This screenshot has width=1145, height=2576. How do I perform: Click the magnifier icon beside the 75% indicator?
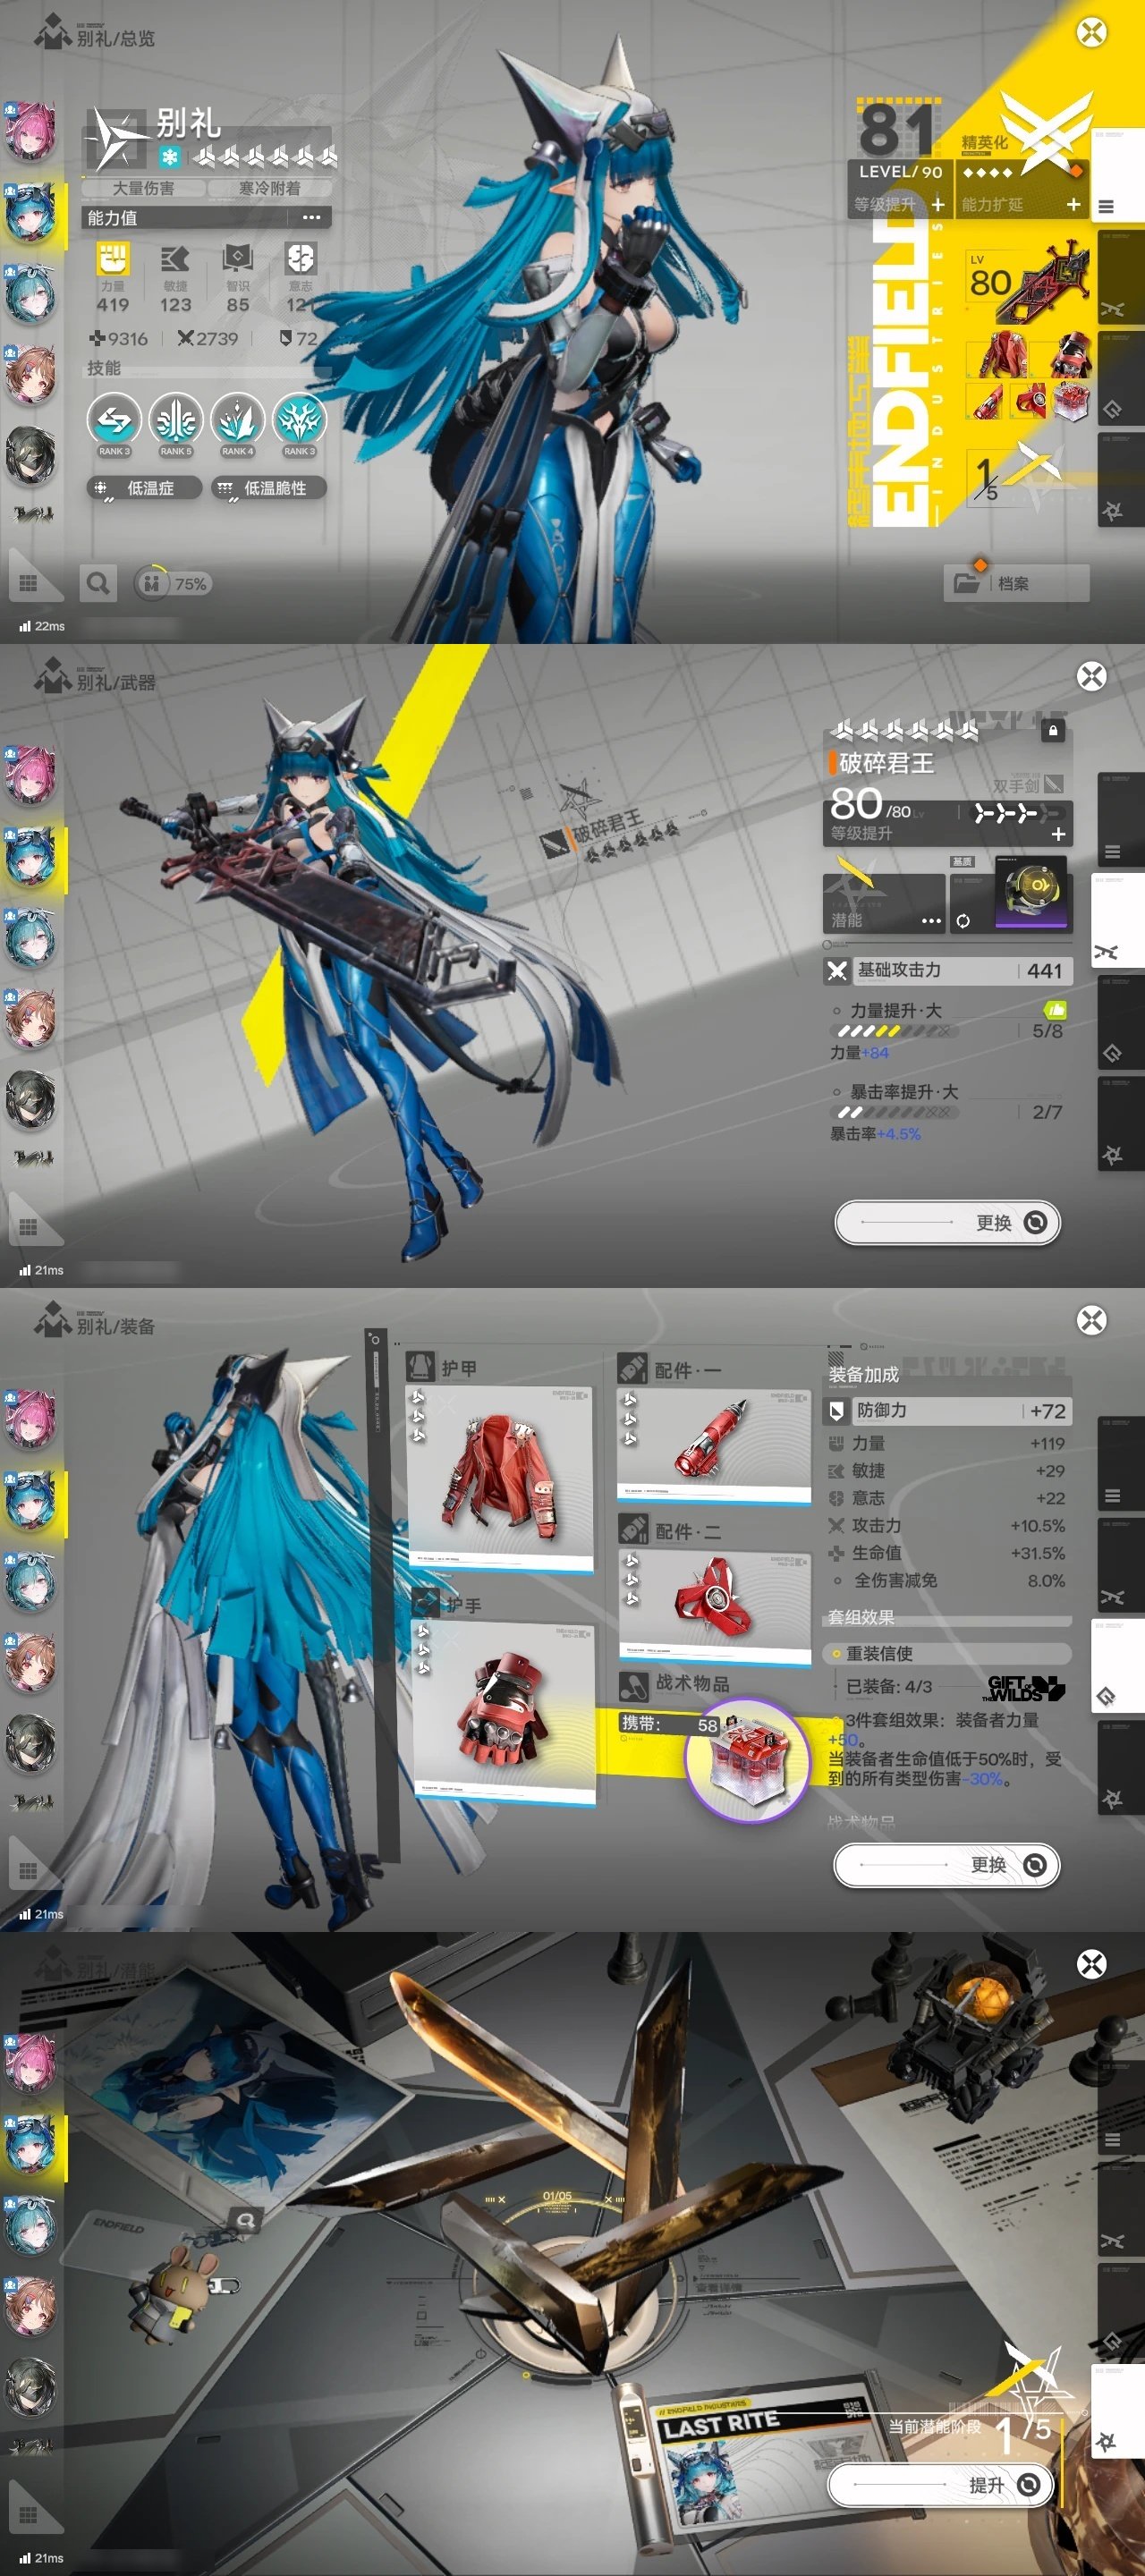tap(98, 583)
